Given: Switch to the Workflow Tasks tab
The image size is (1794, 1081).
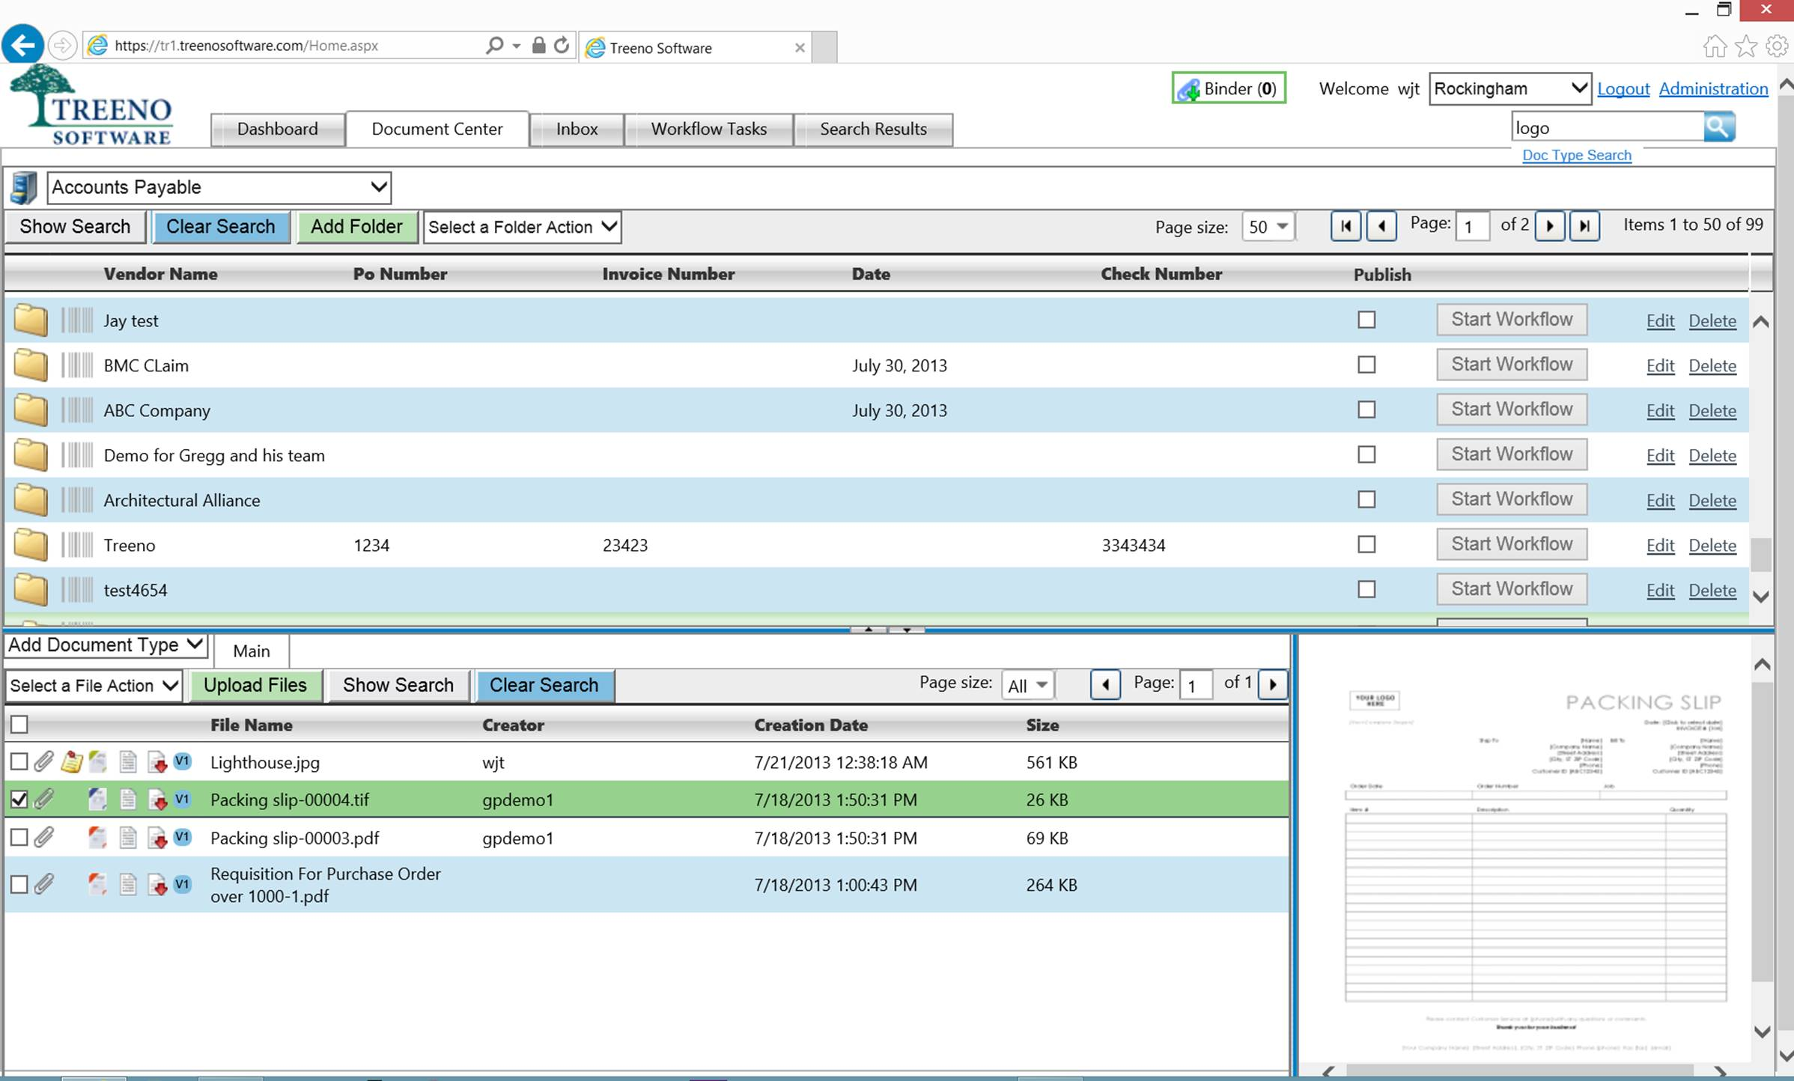Looking at the screenshot, I should 708,129.
